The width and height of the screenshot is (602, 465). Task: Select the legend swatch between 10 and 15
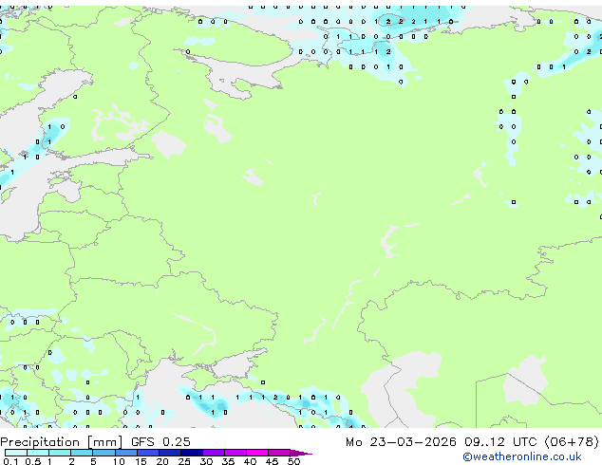[126, 453]
